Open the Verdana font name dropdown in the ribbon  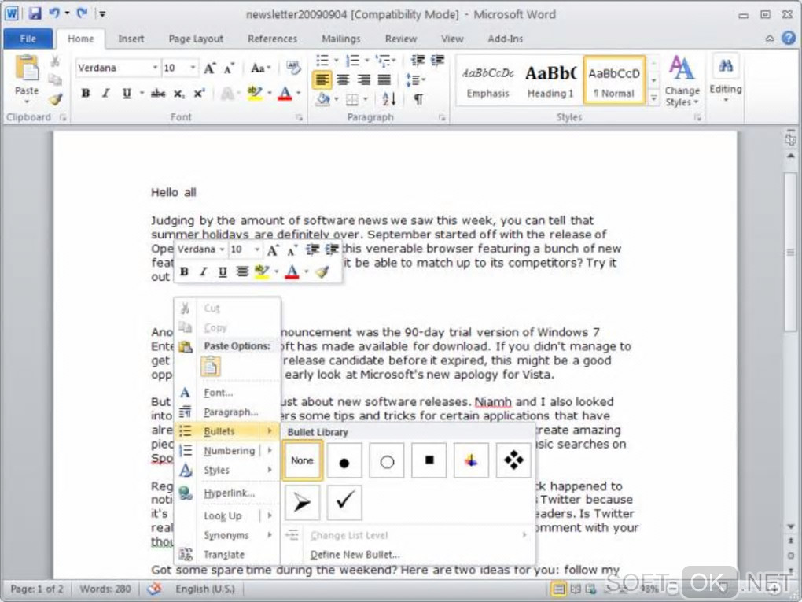coord(154,68)
